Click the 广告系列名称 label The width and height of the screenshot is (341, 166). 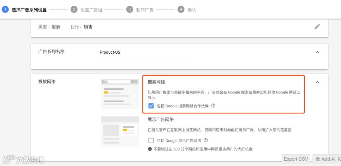click(51, 52)
